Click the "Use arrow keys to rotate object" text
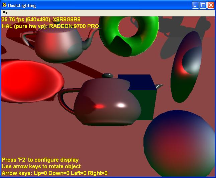 coord(41,166)
